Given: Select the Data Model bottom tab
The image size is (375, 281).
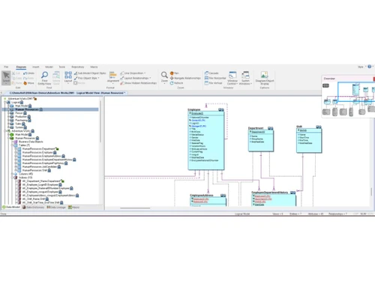Looking at the screenshot, I should pos(11,207).
